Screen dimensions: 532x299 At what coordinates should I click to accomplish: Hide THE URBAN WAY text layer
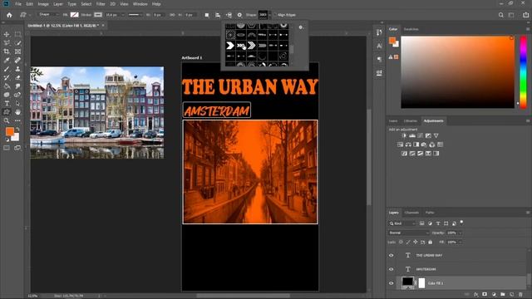(x=392, y=255)
